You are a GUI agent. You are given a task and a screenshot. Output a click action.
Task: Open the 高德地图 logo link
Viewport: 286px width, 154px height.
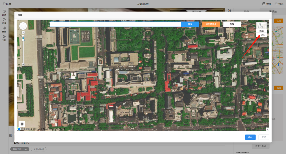[x=24, y=129]
